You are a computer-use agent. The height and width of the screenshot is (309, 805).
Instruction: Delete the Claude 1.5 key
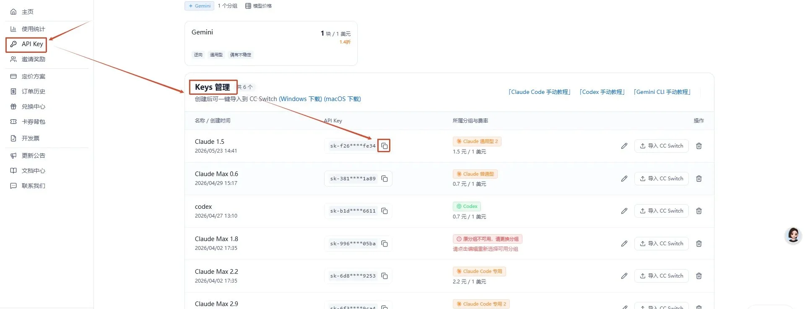pos(699,146)
